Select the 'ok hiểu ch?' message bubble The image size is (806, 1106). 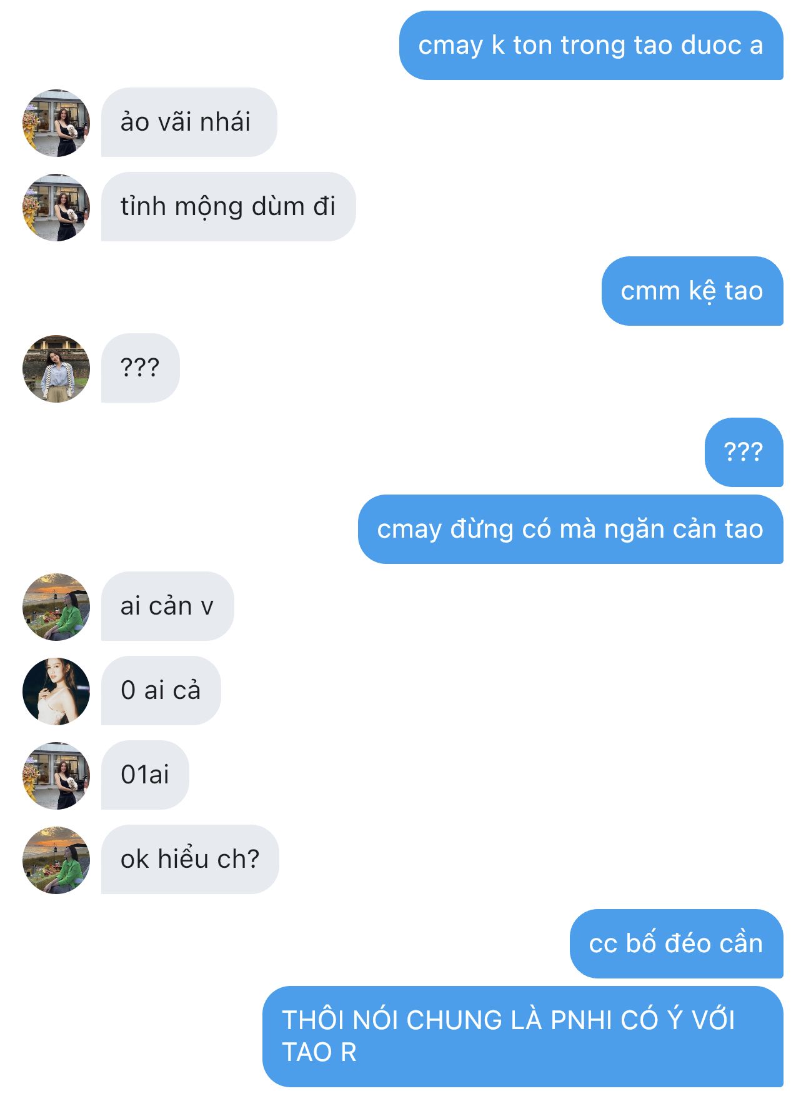coord(190,859)
